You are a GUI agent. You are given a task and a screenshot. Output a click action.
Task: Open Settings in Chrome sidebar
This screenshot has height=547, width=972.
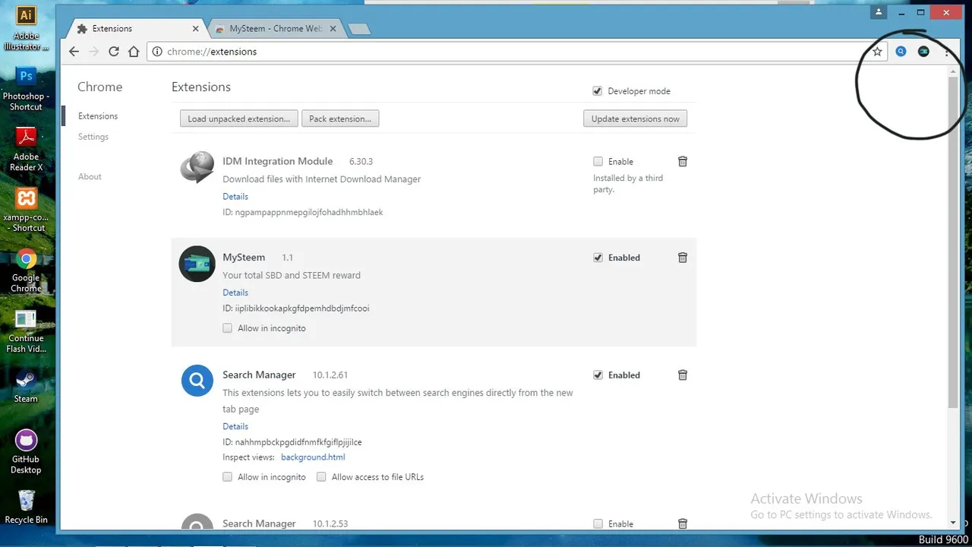pos(93,137)
